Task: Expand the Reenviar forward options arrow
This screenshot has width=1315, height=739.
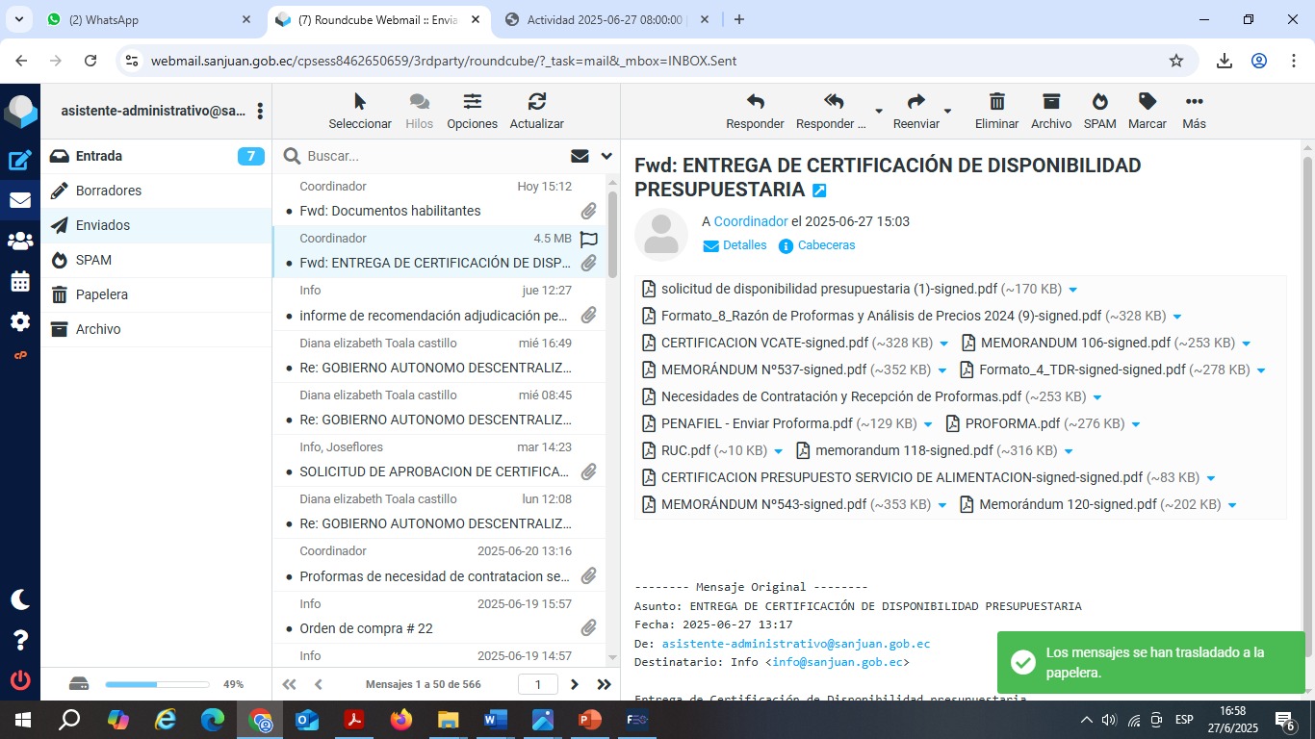Action: [x=947, y=112]
